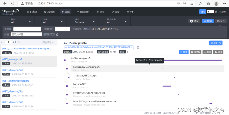Click the root span long duration bar
Screen dimensions: 229x115
pyautogui.click(x=193, y=60)
